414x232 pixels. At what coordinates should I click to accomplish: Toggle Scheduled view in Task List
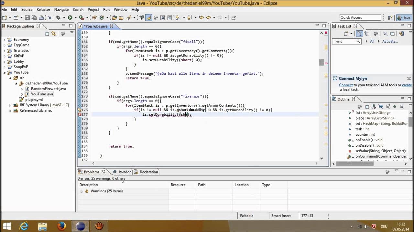pyautogui.click(x=367, y=34)
